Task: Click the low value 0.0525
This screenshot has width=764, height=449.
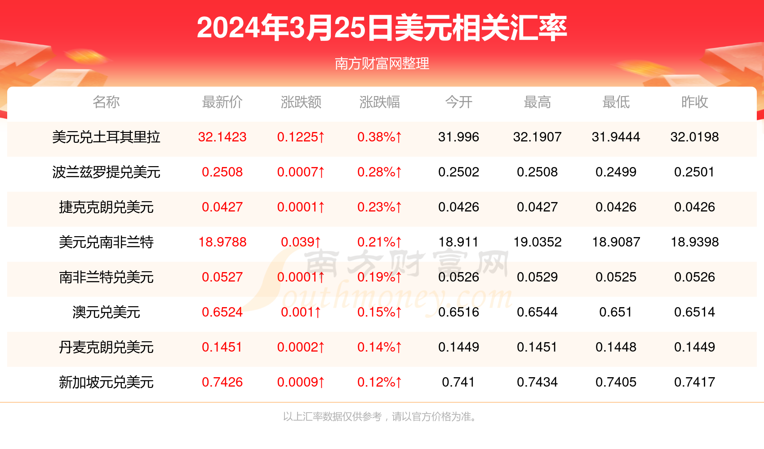Action: (x=616, y=277)
